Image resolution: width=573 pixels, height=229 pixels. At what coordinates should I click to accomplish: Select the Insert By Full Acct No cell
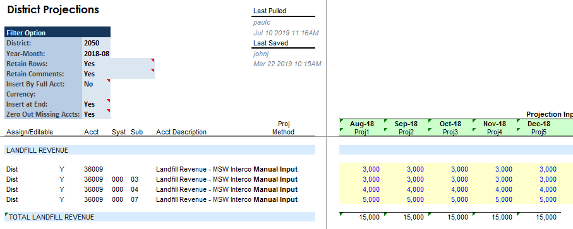(97, 85)
